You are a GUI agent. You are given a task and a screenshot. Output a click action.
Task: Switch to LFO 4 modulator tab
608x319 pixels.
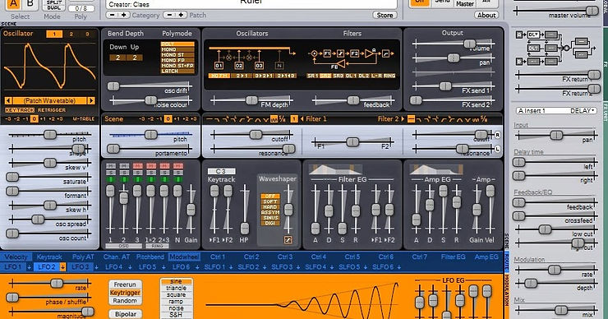click(114, 267)
